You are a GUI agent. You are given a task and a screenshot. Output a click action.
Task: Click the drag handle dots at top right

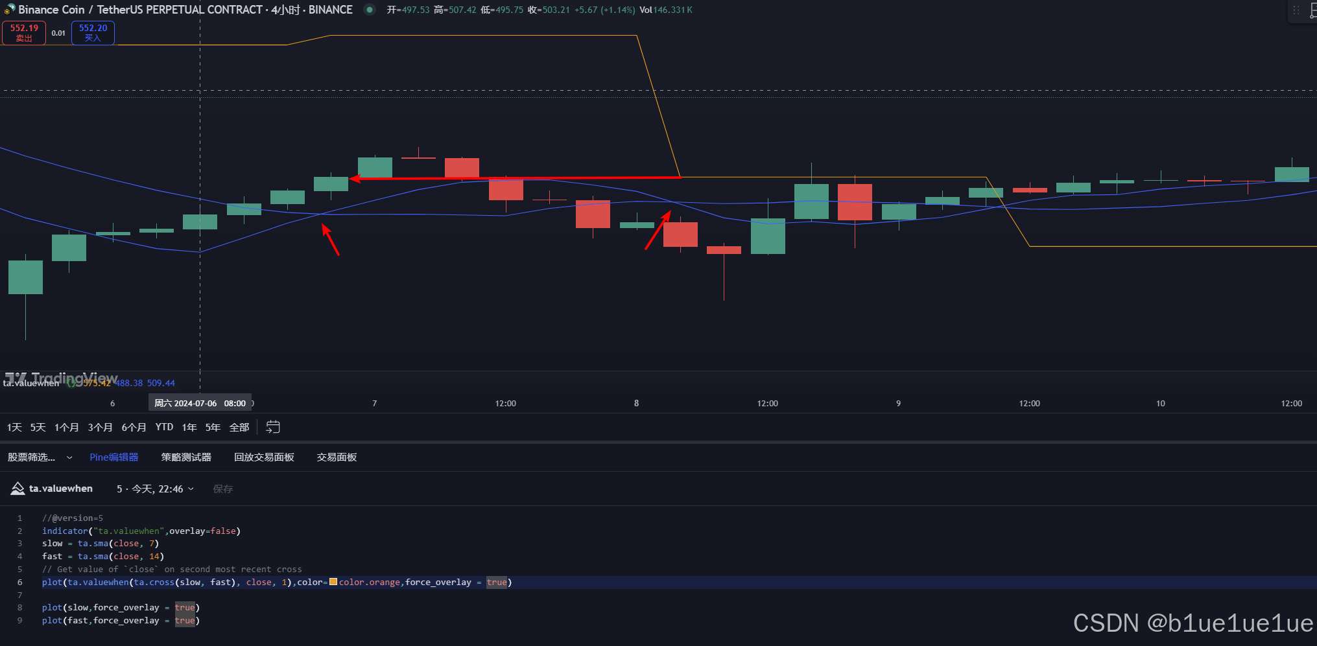click(x=1296, y=10)
